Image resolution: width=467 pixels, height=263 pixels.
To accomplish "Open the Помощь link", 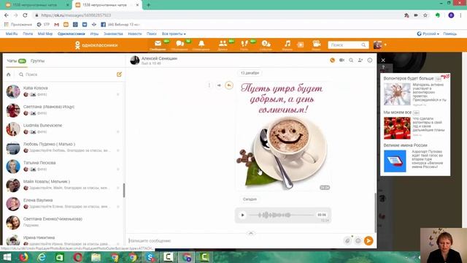I will 449,34.
